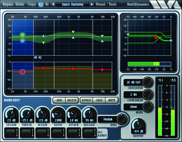Click the Undo button

click(20, 4)
